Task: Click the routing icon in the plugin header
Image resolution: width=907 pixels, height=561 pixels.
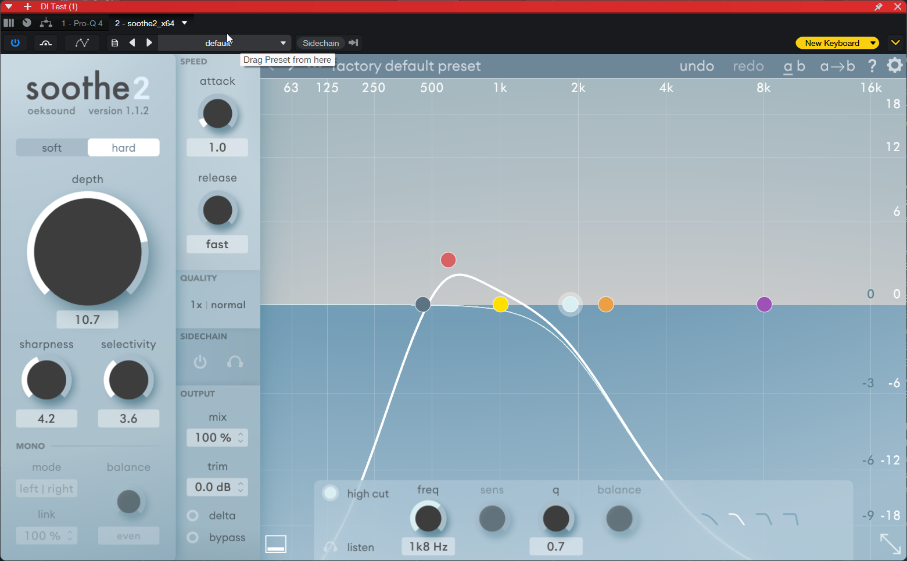Action: pos(46,23)
